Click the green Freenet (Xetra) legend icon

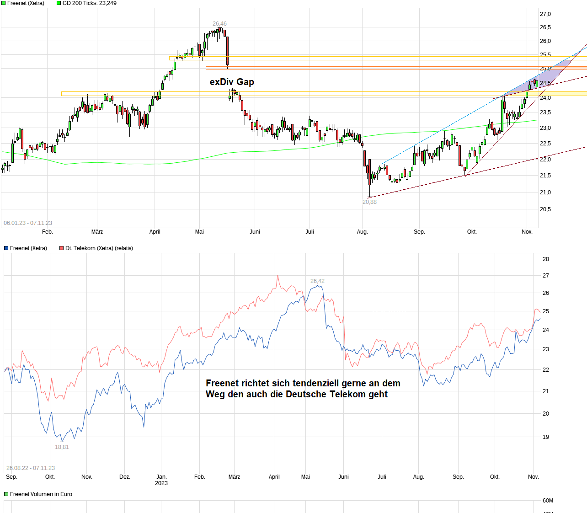(4, 3)
